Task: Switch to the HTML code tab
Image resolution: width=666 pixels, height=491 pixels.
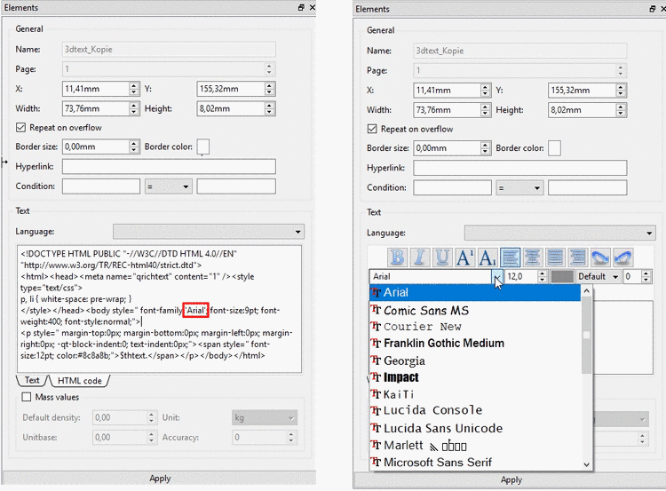Action: 79,381
